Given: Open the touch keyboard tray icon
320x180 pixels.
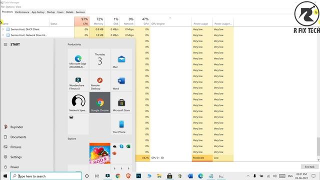Looking at the screenshot, I should pyautogui.click(x=282, y=176).
